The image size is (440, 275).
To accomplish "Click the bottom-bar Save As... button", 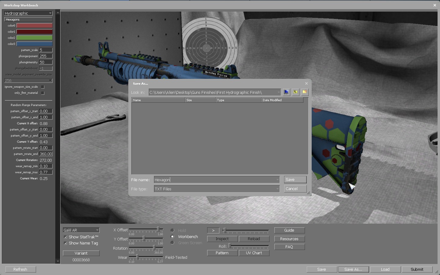I will (354, 269).
